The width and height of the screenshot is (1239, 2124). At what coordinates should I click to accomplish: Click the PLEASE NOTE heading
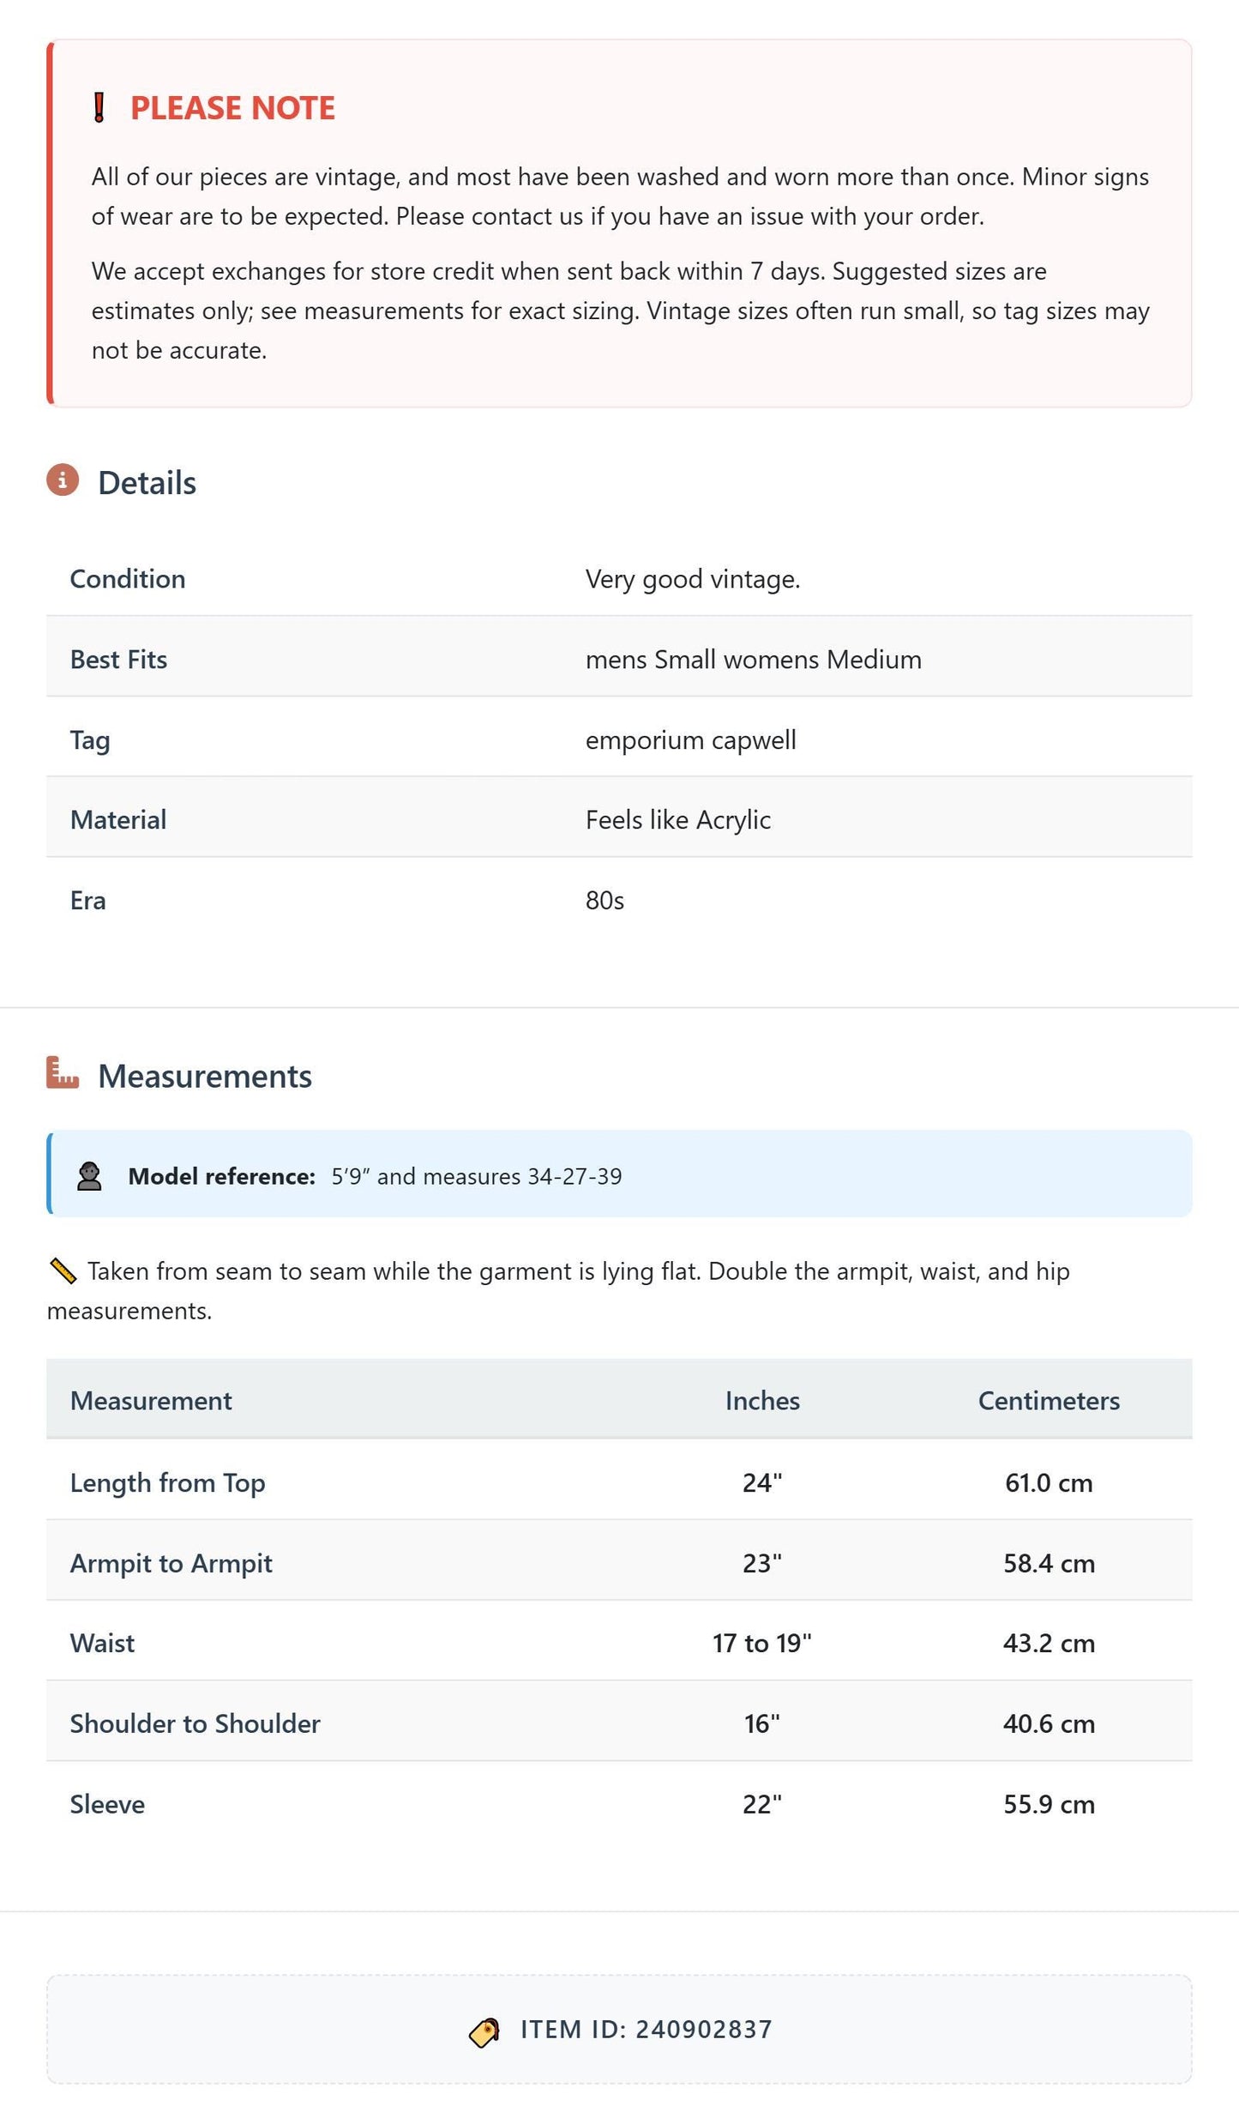232,108
